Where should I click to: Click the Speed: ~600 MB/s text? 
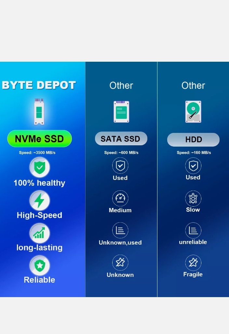[x=121, y=152]
